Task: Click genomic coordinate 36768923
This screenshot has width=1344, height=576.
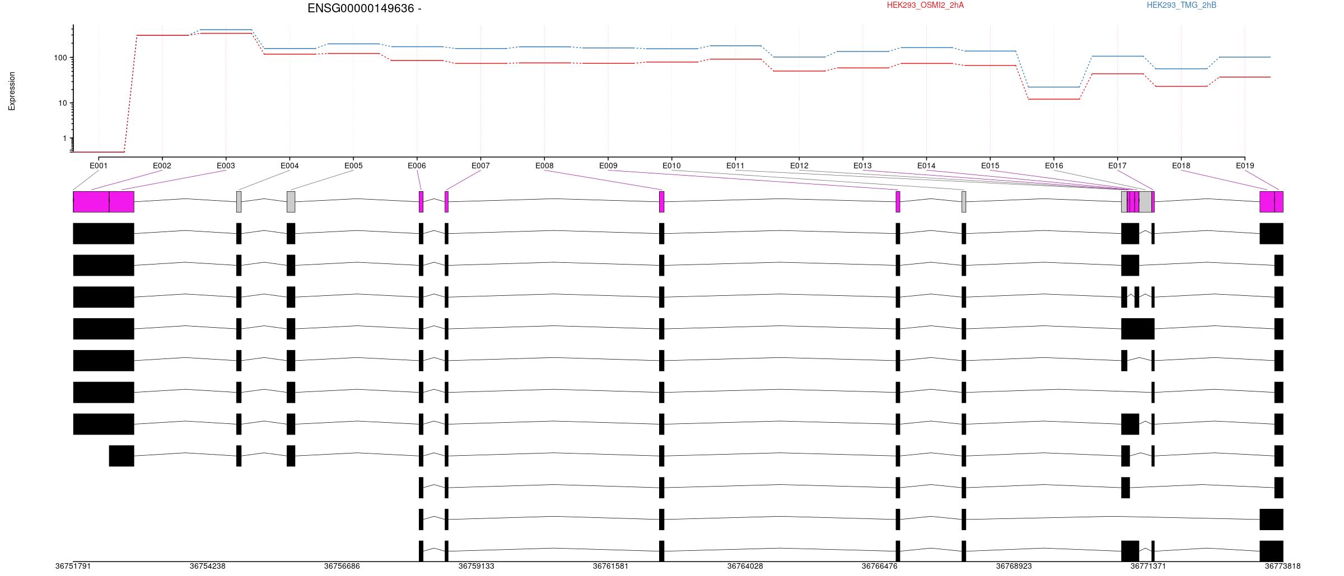Action: (1014, 566)
